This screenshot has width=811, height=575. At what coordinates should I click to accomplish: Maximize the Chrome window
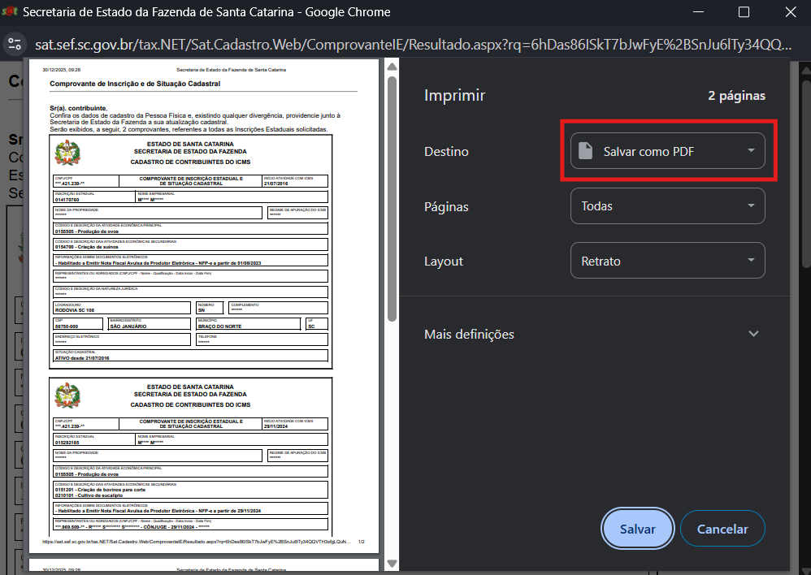[x=744, y=12]
